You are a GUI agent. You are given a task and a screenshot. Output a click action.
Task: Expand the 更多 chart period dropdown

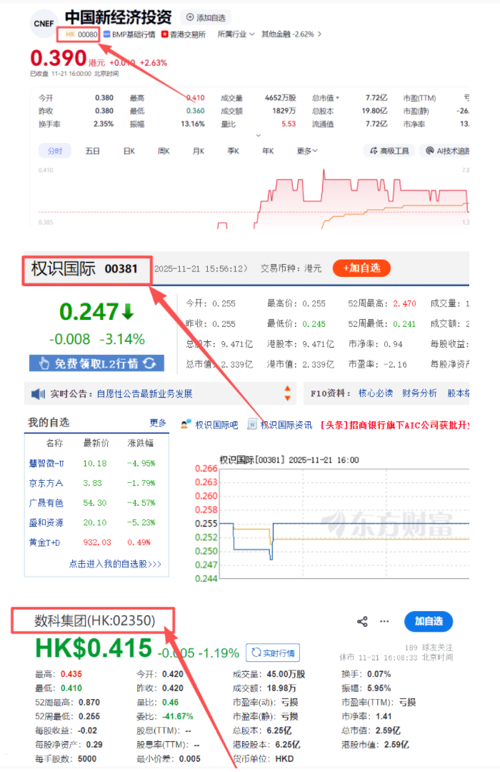(x=307, y=151)
